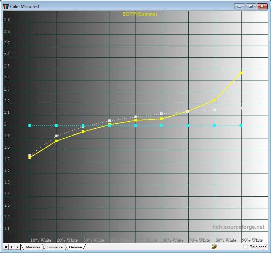
Task: Click the Color Measures1 window icon
Action: [x=6, y=6]
